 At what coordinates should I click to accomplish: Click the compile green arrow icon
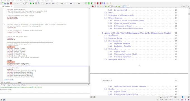click(34, 3)
